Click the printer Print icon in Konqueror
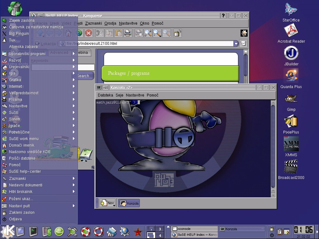 click(128, 33)
